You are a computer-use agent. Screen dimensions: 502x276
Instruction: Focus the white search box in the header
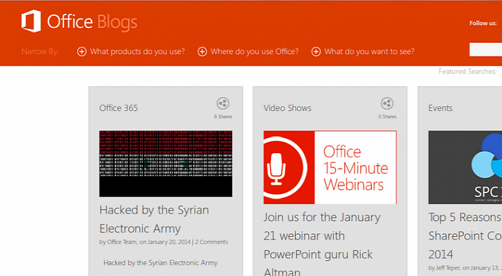click(x=485, y=50)
